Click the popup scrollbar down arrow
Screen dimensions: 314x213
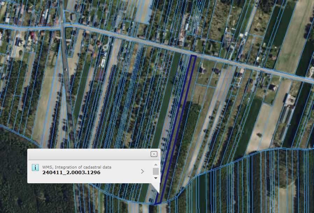[156, 178]
